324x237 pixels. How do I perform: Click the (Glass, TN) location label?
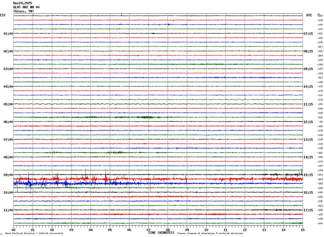tap(24, 11)
